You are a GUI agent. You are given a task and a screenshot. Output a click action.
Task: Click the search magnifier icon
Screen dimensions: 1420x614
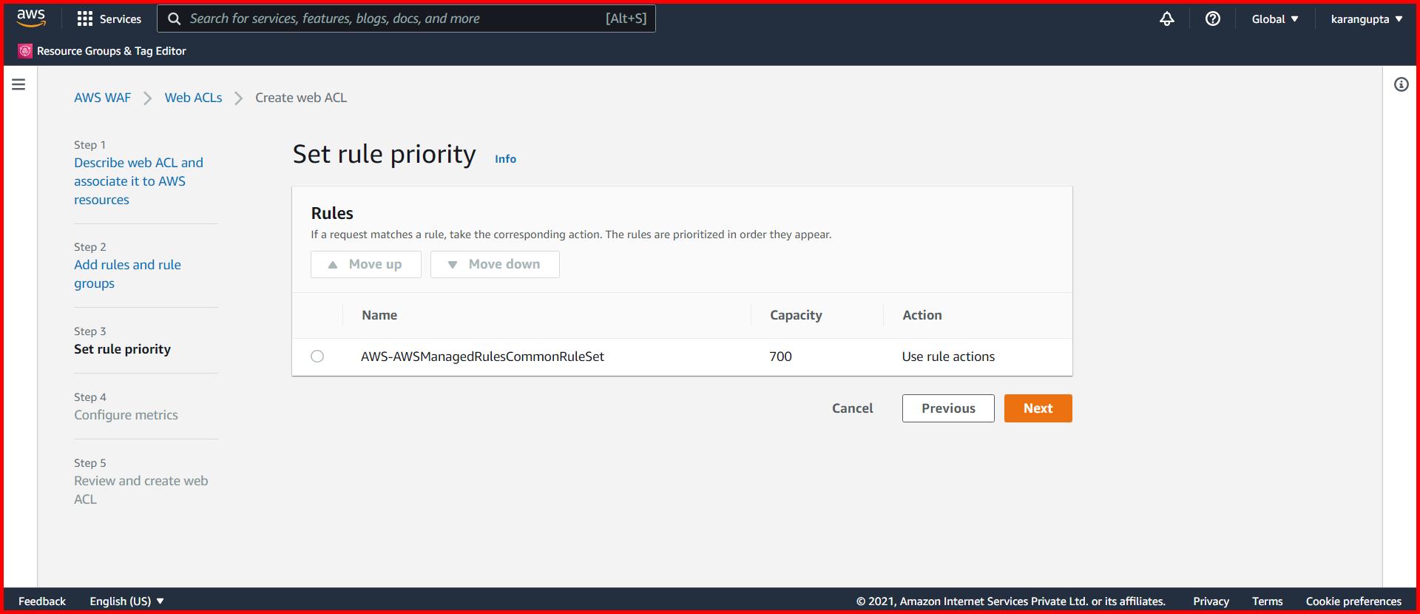pos(175,18)
